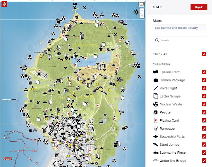Click the GTA 5 title
The width and height of the screenshot is (212, 167).
(x=157, y=7)
